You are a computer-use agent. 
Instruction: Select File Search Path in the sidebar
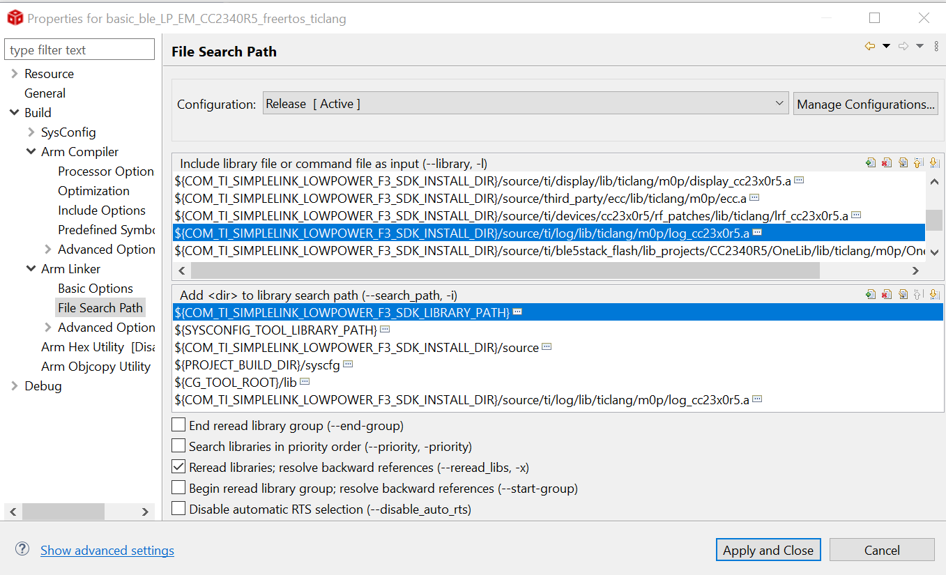pos(100,307)
